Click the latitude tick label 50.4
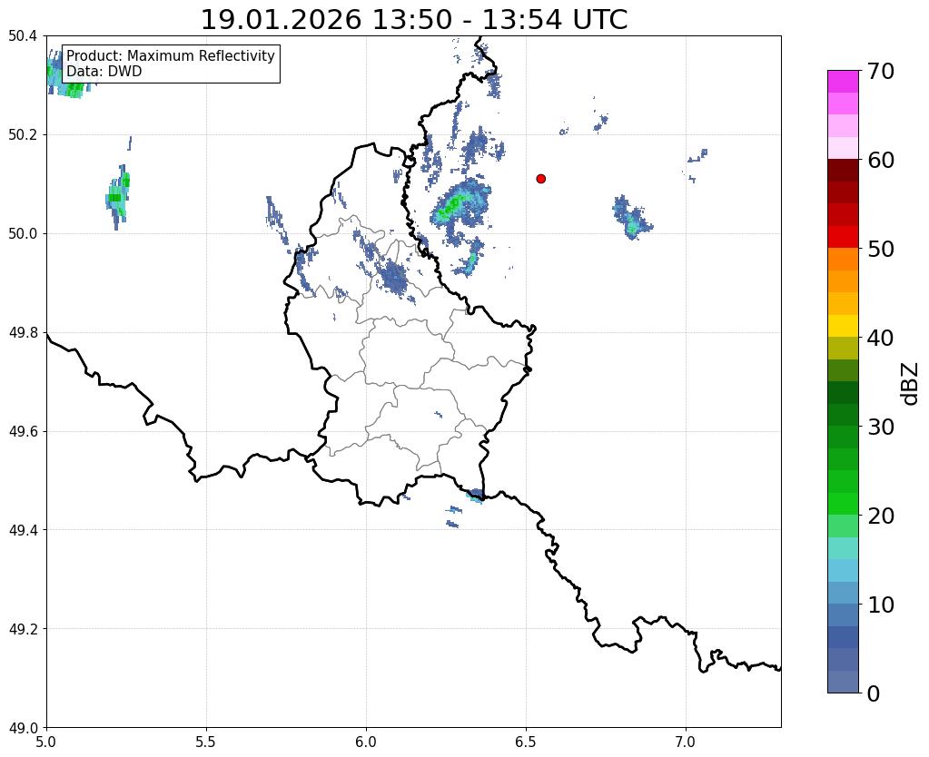Image resolution: width=929 pixels, height=757 pixels. [x=23, y=36]
